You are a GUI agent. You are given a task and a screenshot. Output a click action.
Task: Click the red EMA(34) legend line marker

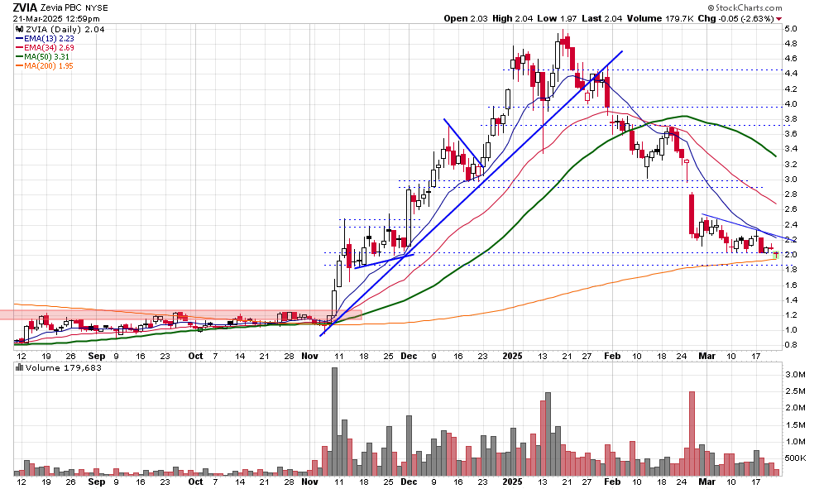[x=19, y=47]
